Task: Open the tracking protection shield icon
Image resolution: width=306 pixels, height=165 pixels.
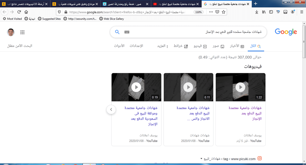Action: tap(59, 12)
